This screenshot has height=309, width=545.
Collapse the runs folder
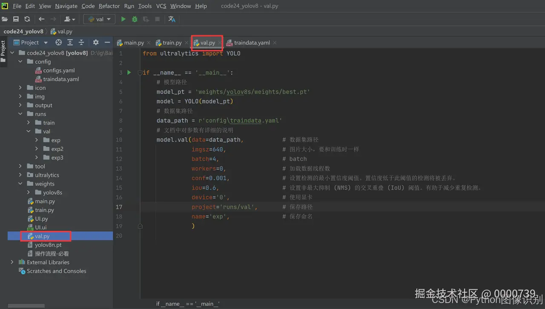pos(20,114)
